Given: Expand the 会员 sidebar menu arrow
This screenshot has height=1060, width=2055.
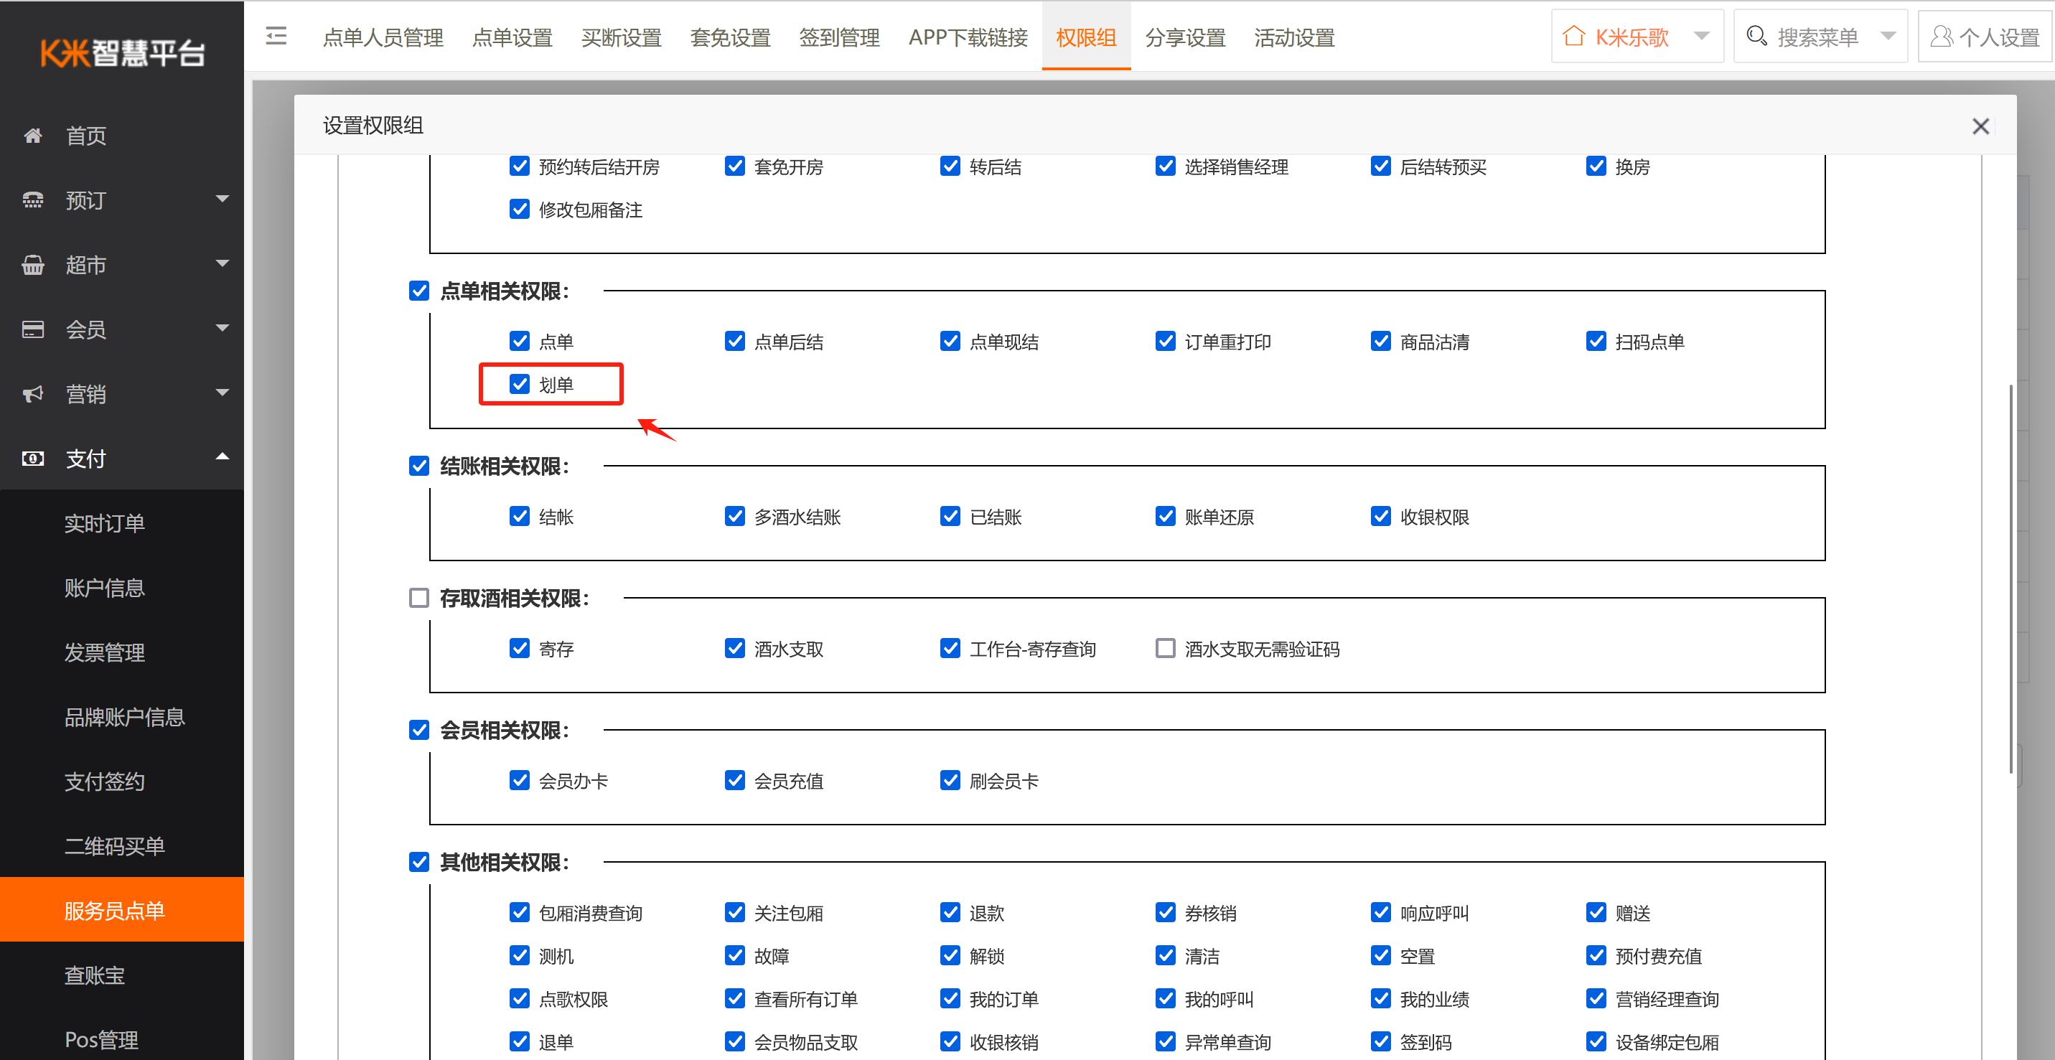Looking at the screenshot, I should pos(223,328).
